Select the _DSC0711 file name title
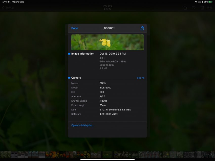The height and width of the screenshot is (161, 215). click(x=109, y=28)
